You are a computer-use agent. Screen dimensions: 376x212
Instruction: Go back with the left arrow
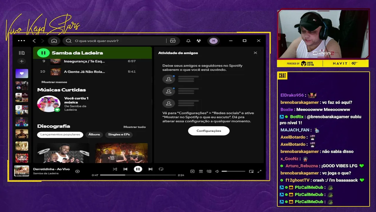(34, 41)
